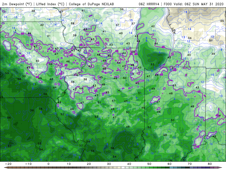Click the 70 label on the color scale
Screen dimensions: 226x169
tap(190, 164)
